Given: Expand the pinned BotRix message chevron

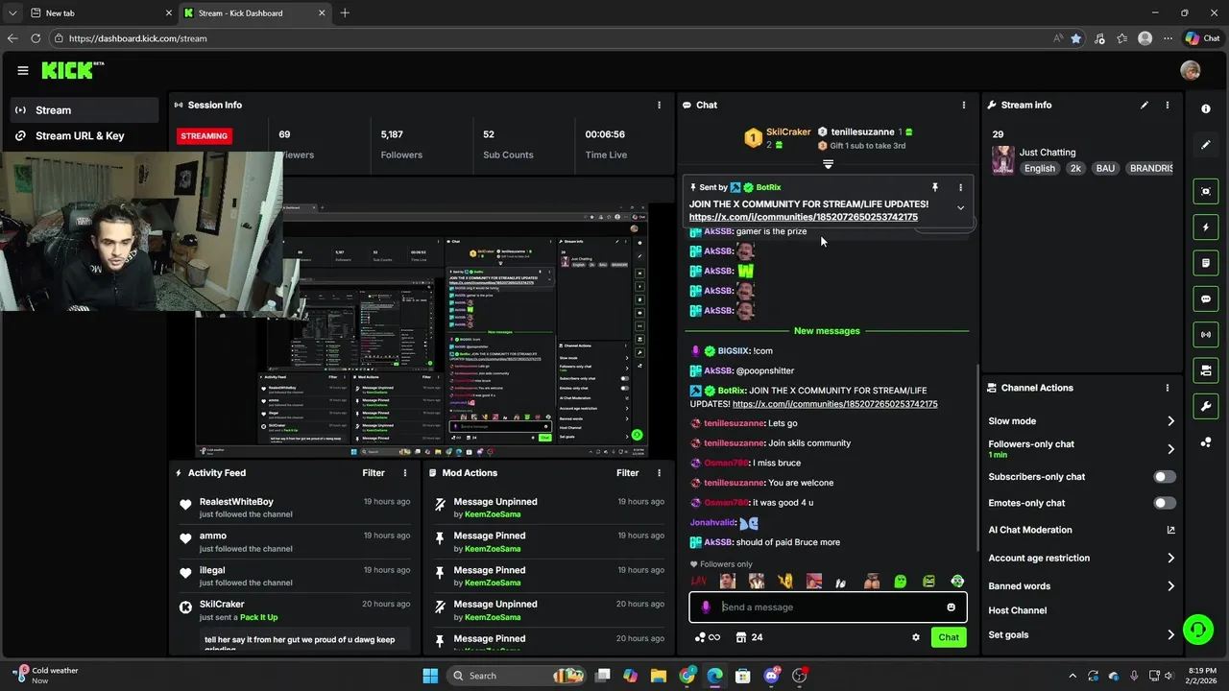Looking at the screenshot, I should coord(960,207).
